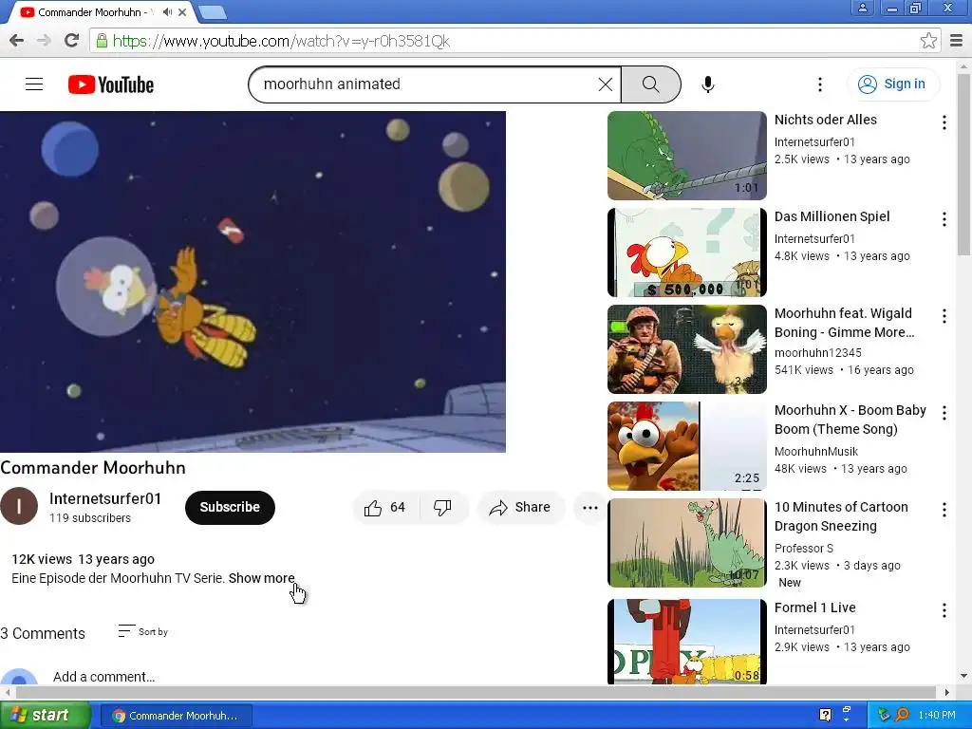Clear the search box with the X icon

click(605, 84)
